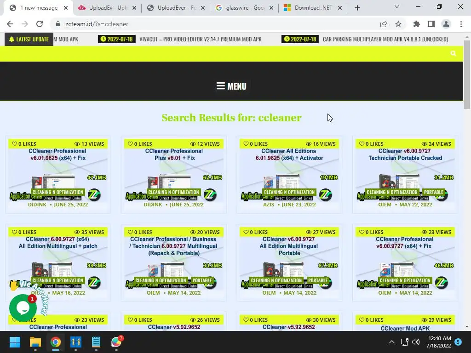Click the site search magnifier icon

pos(453,53)
